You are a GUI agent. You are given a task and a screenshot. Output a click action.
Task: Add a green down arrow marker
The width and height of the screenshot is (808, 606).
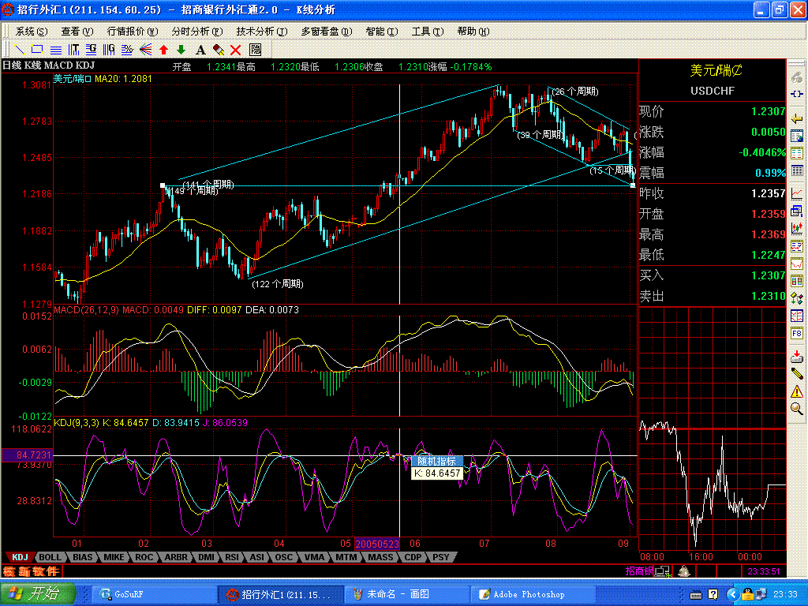point(181,50)
